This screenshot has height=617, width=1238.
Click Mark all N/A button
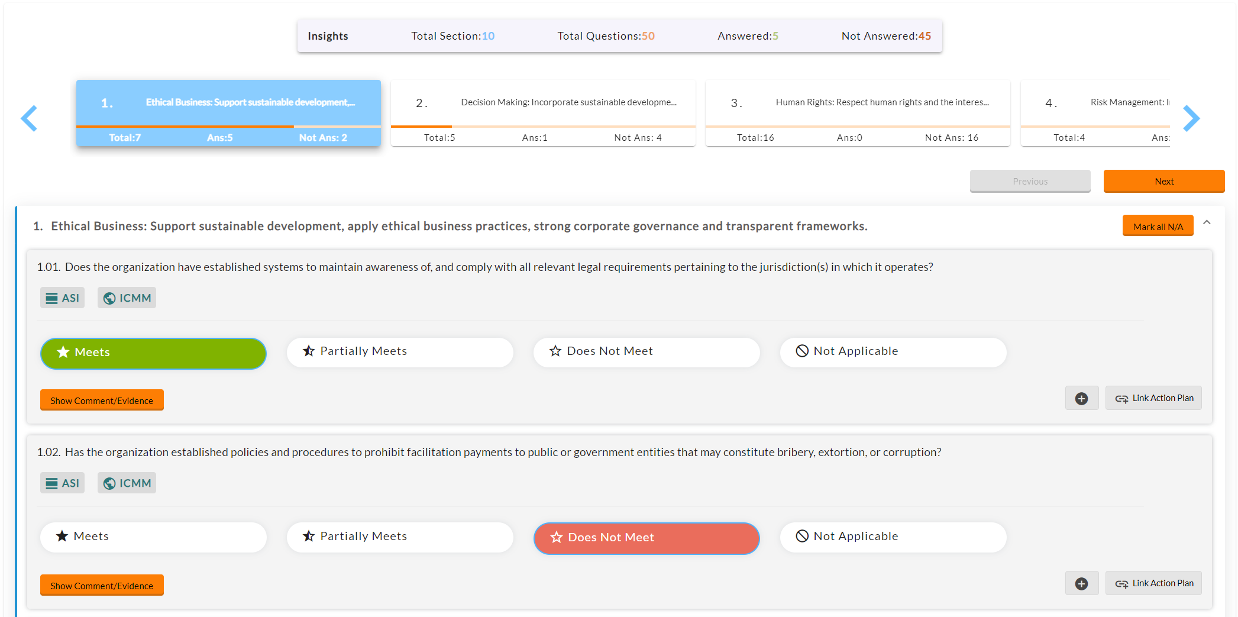[1158, 226]
